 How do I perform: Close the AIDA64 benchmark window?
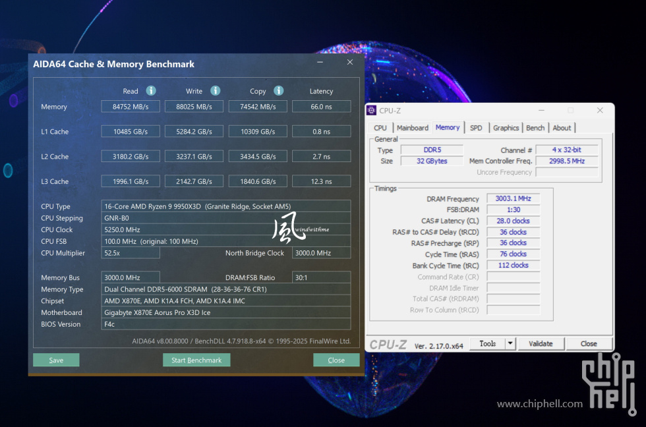pos(336,360)
